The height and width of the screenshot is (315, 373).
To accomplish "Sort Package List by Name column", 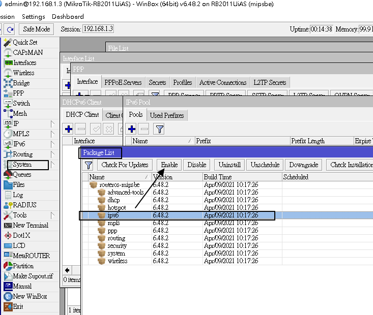I will coord(120,177).
